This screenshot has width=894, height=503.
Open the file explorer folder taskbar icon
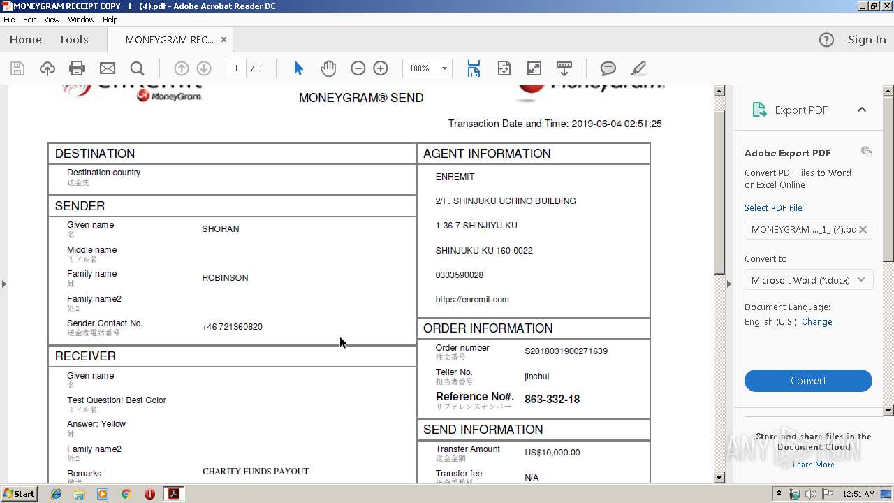79,494
